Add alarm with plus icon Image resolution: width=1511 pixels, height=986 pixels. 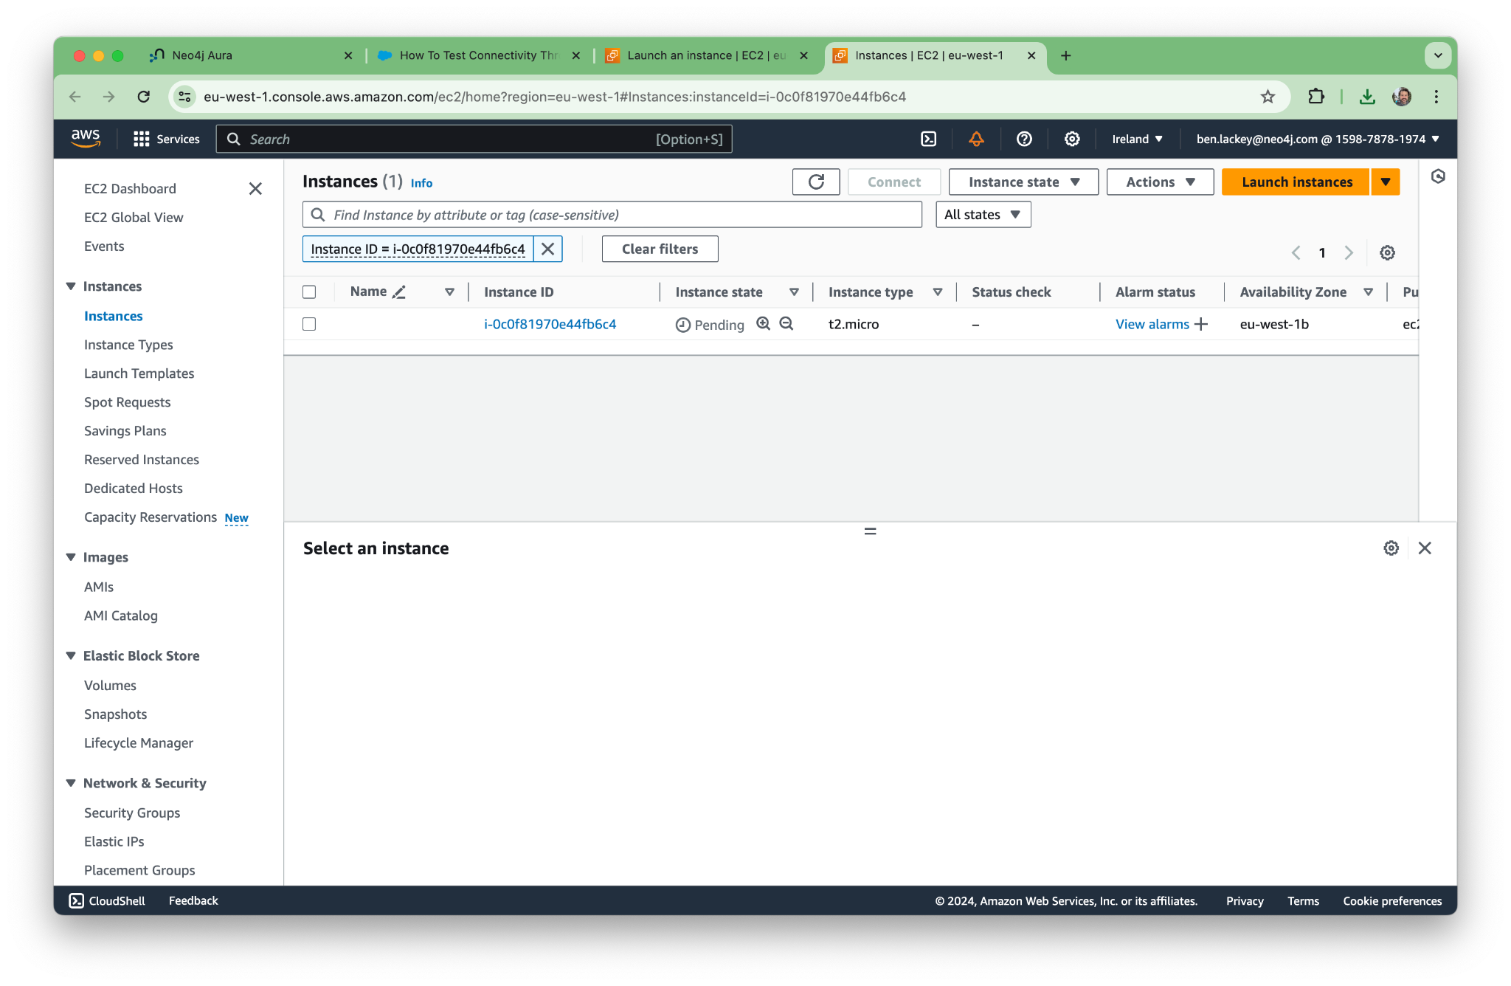1201,324
